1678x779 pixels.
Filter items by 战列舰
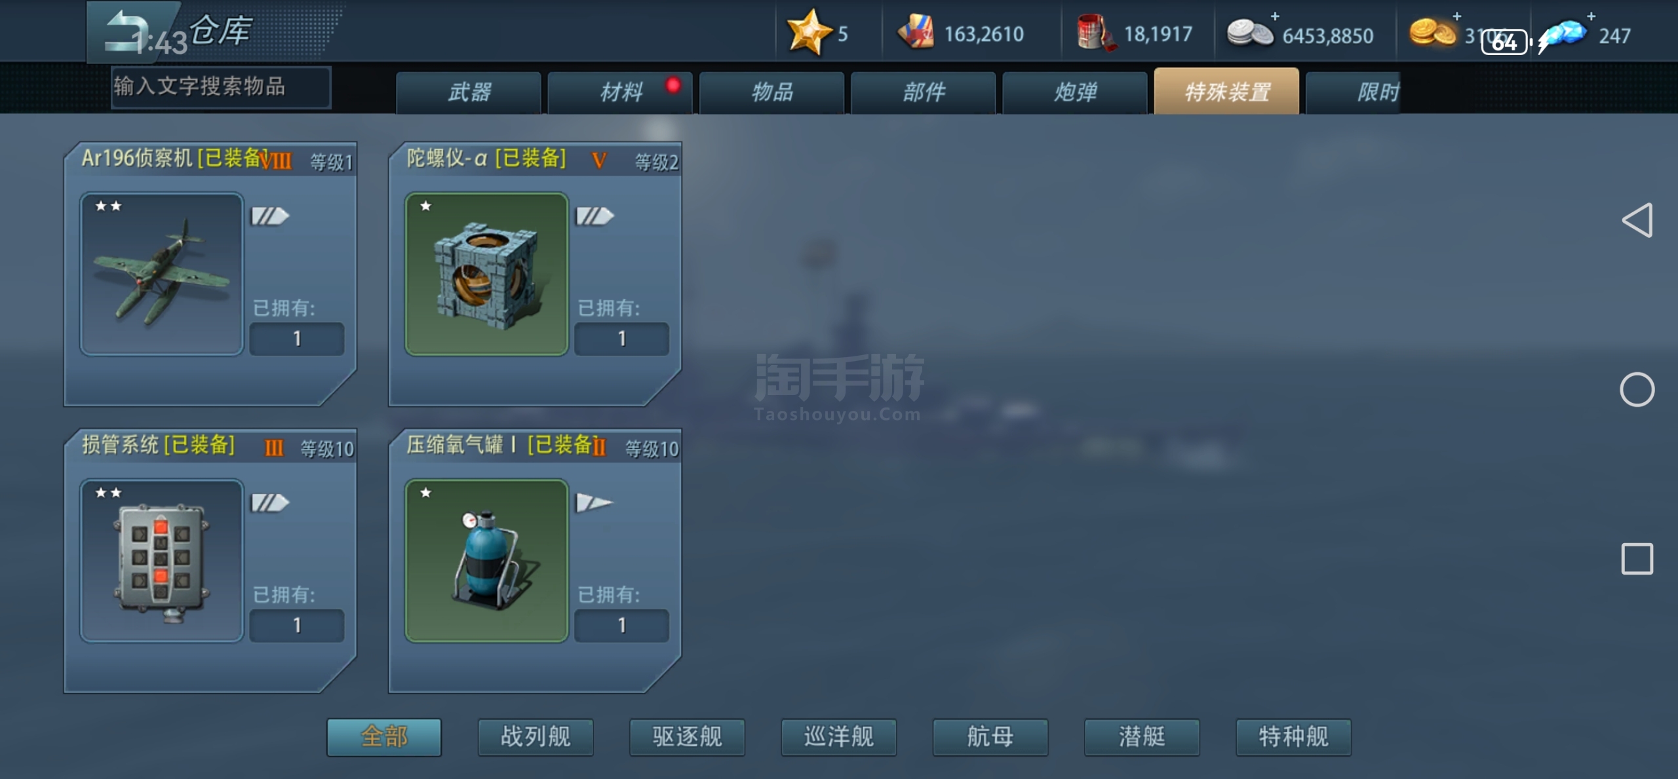tap(536, 737)
